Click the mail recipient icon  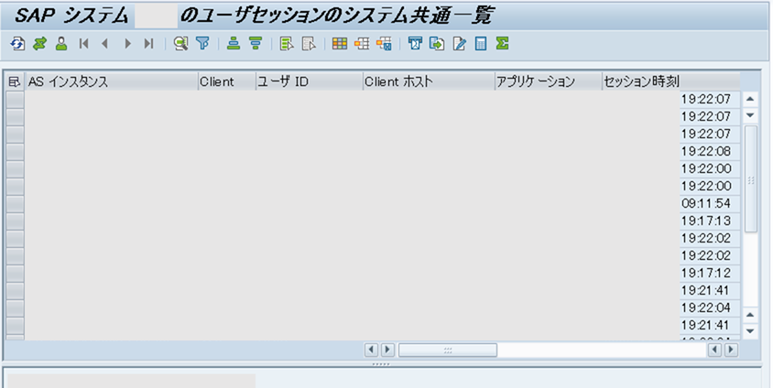pyautogui.click(x=415, y=44)
